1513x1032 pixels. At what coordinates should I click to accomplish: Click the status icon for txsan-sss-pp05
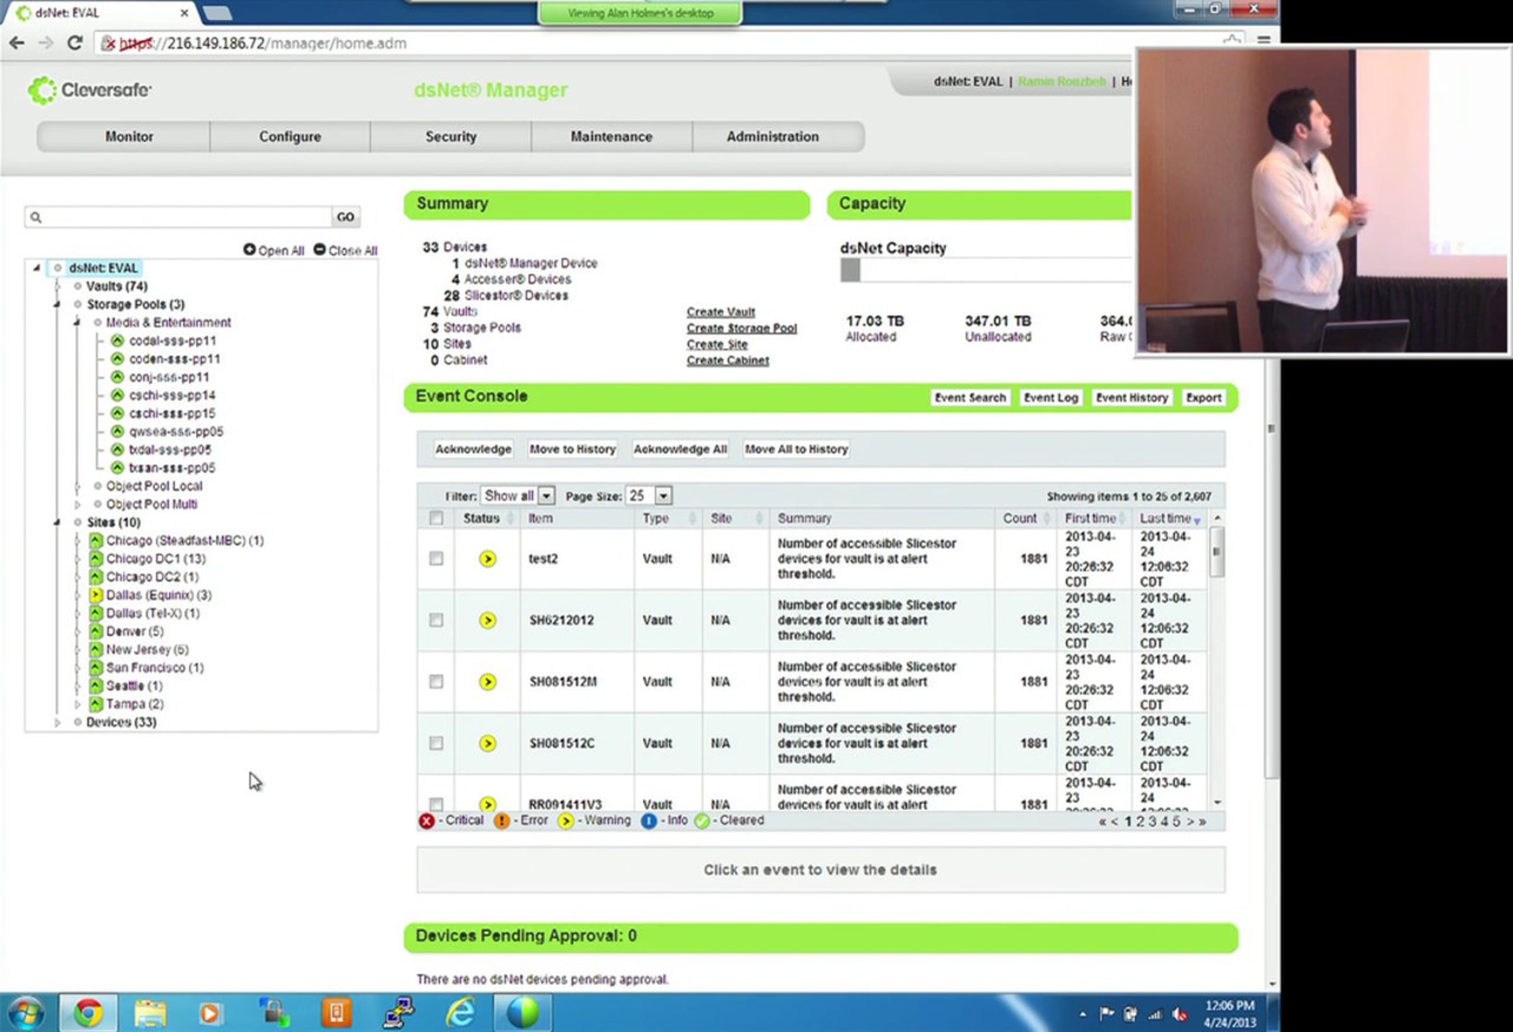click(117, 468)
